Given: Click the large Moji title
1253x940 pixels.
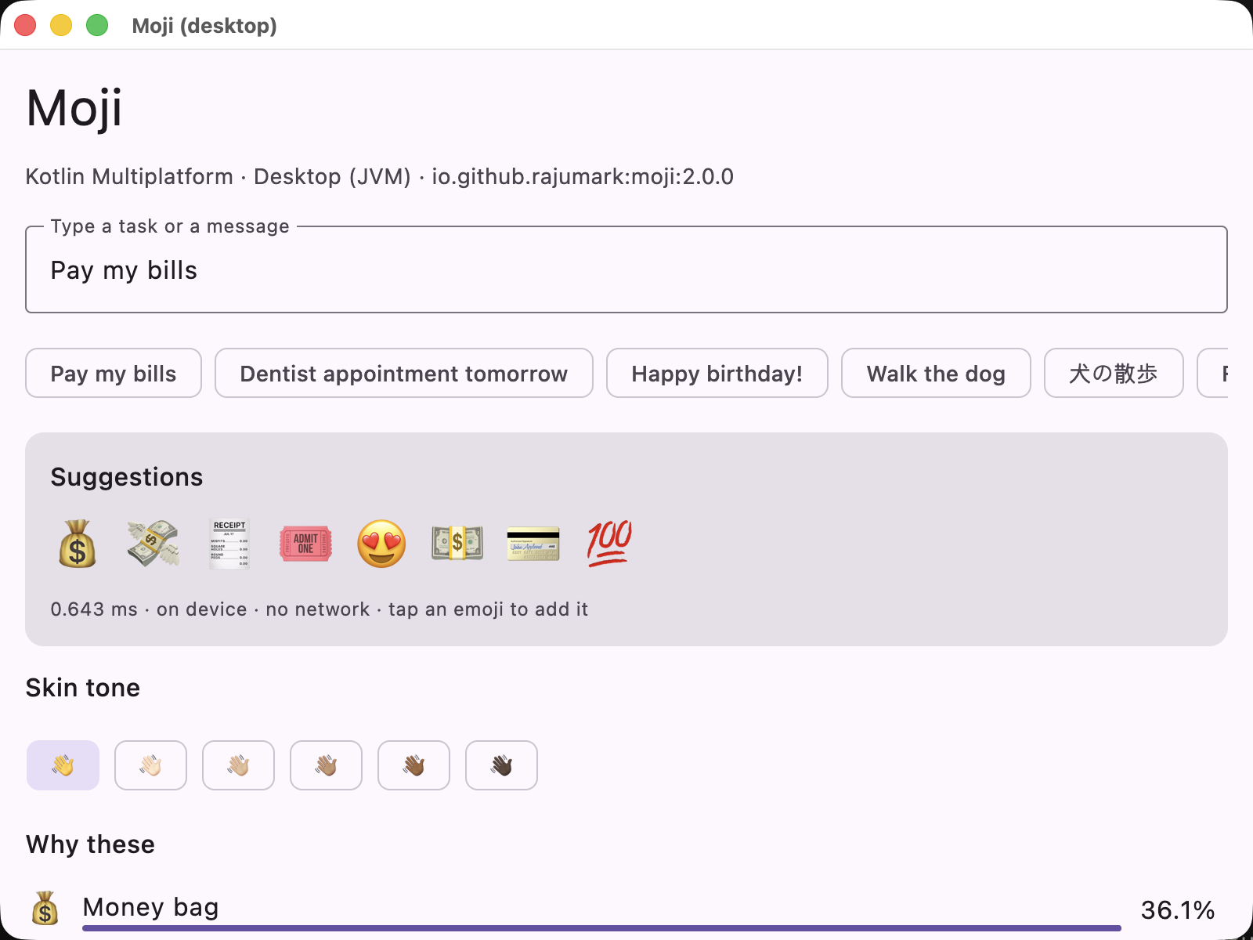Looking at the screenshot, I should [x=74, y=108].
